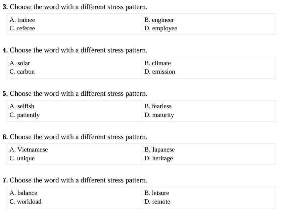Image resolution: width=281 pixels, height=211 pixels.
Task: Choose A. solar in question 4
Action: [20, 64]
